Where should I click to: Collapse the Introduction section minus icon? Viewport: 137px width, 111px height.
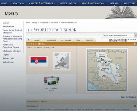134,102
